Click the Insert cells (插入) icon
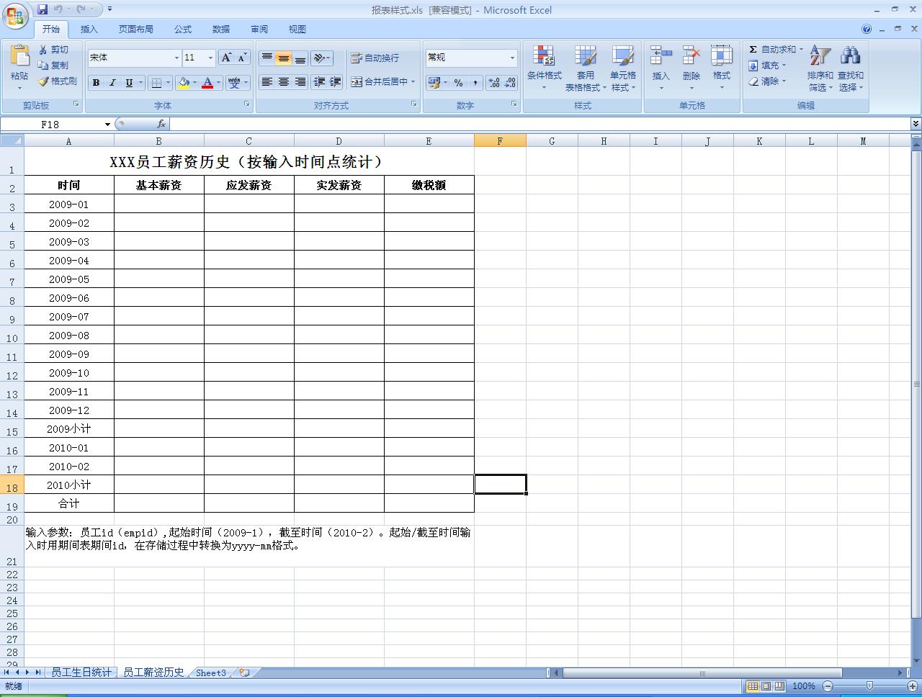 pos(661,55)
